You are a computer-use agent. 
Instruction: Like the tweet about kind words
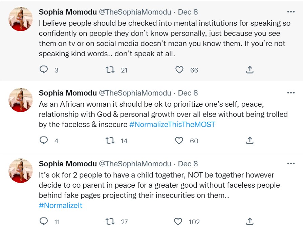tap(179, 70)
